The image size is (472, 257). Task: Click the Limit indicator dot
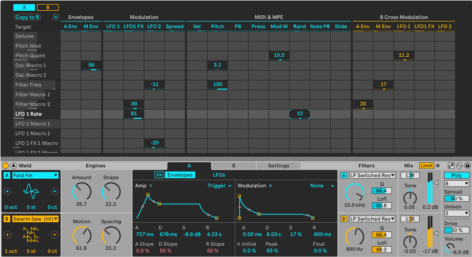coord(438,165)
